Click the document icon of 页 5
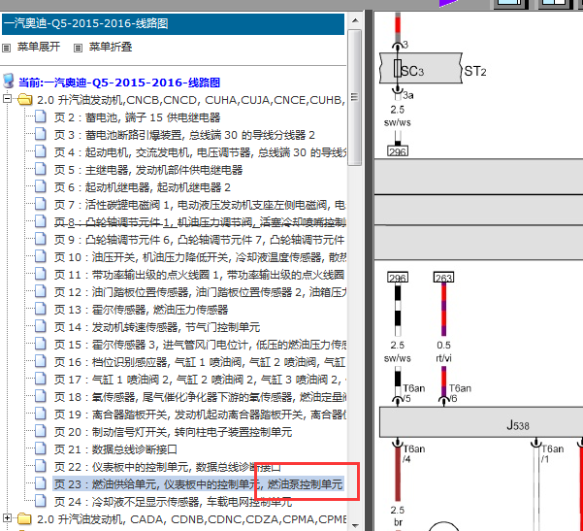583x531 pixels. 40,169
